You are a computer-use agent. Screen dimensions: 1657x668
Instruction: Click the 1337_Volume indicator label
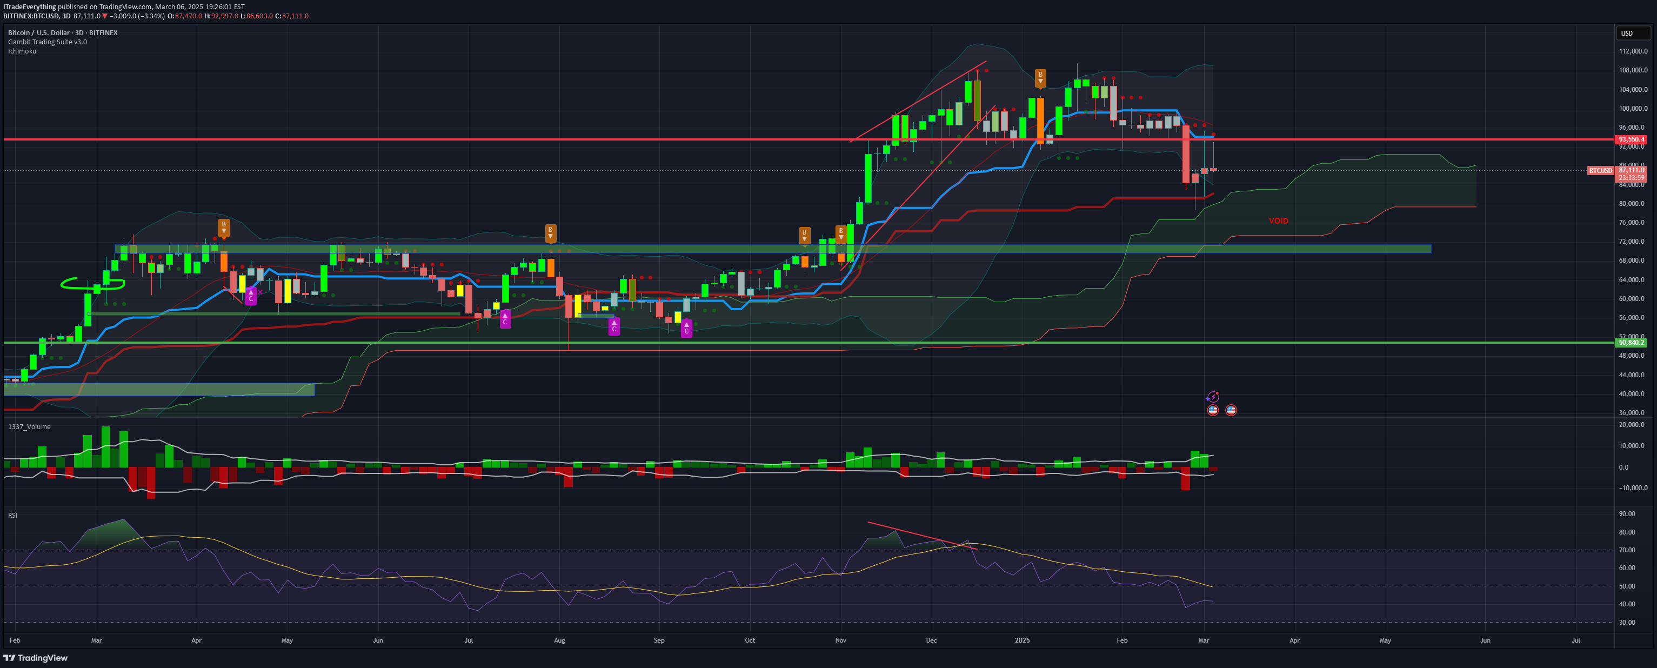(x=29, y=426)
